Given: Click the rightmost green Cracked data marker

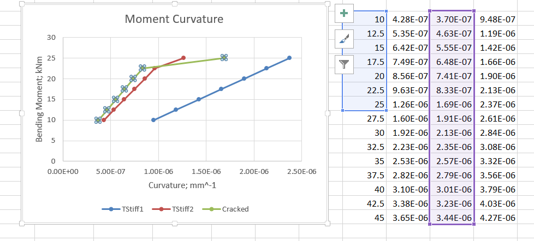Looking at the screenshot, I should (224, 57).
